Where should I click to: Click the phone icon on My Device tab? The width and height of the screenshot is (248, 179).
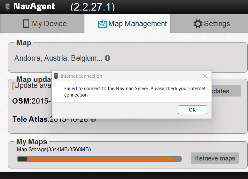pos(26,24)
